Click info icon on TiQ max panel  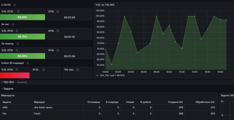pyautogui.click(x=78, y=70)
